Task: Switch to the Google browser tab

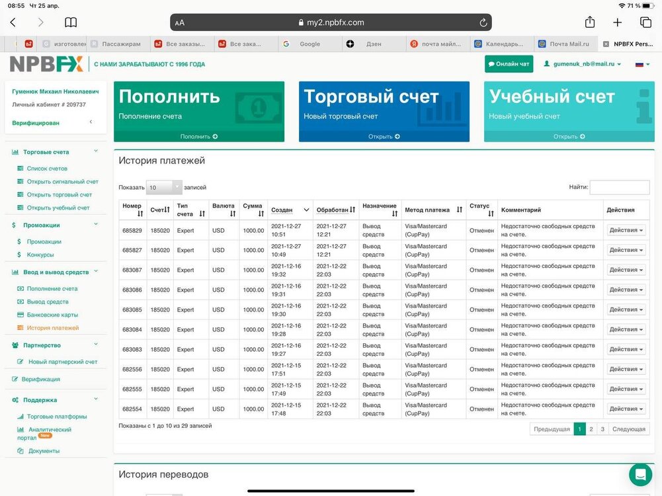Action: point(310,44)
